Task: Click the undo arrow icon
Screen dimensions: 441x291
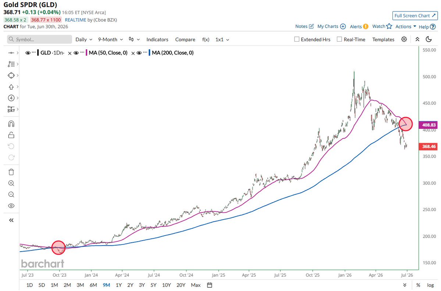Action: (11, 146)
